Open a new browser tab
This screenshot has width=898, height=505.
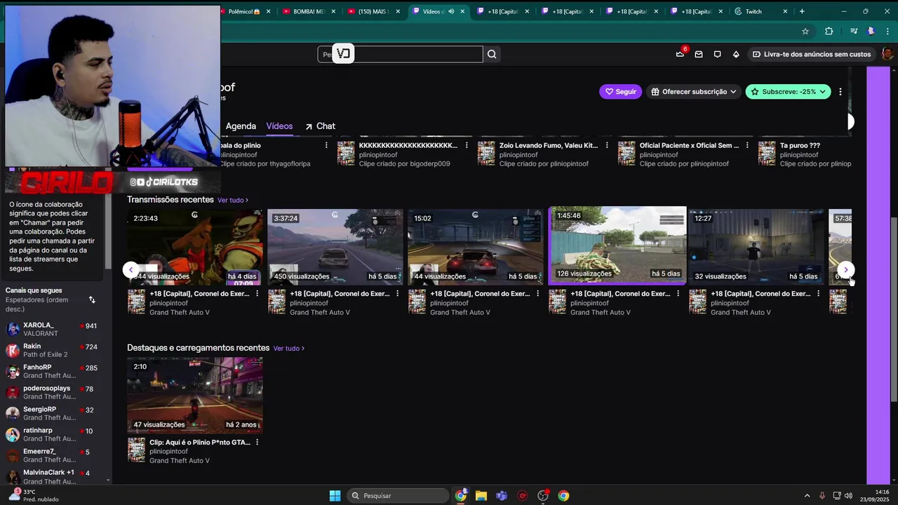(802, 11)
